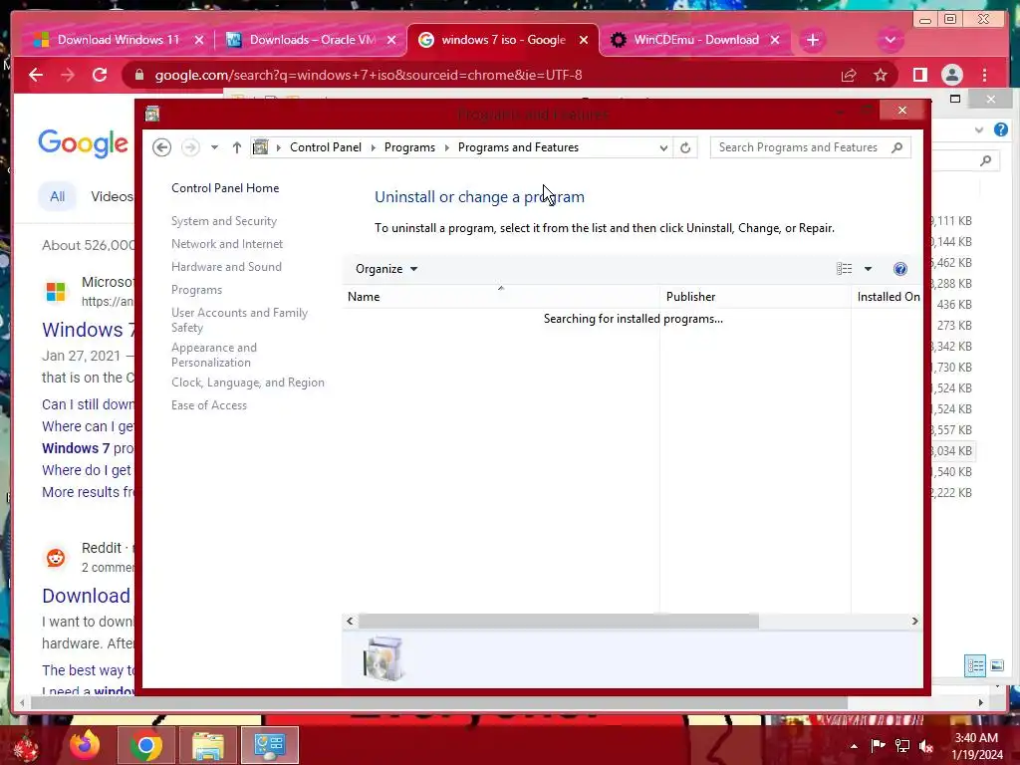Click the network tray icon
The width and height of the screenshot is (1020, 765).
click(x=902, y=746)
